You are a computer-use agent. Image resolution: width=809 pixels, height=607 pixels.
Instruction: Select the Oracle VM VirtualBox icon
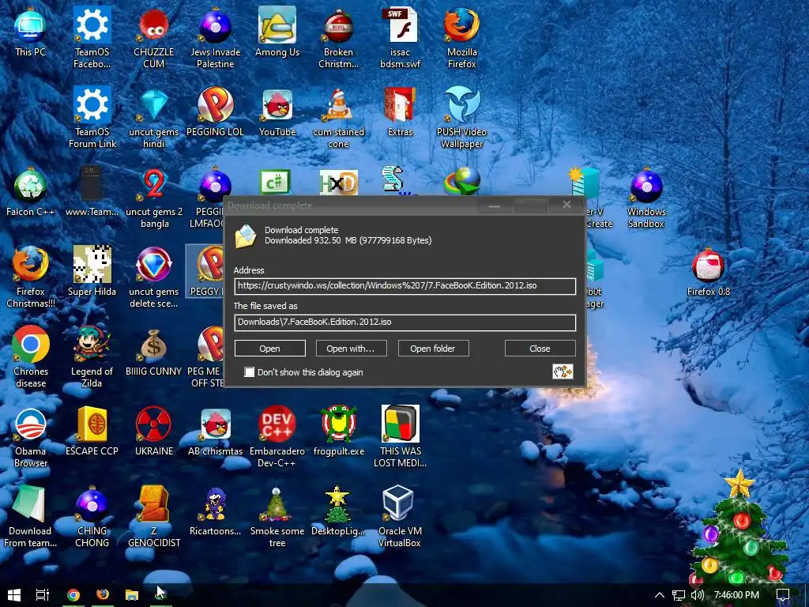coord(400,517)
